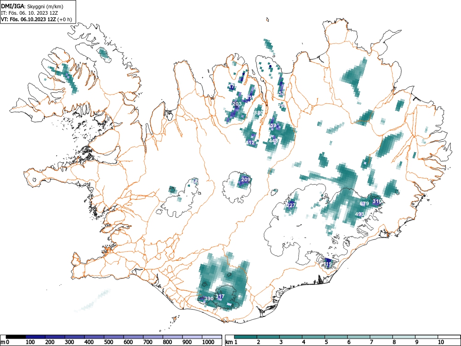
Task: Click the '700' tick label on the m scale
Action: pos(148,342)
